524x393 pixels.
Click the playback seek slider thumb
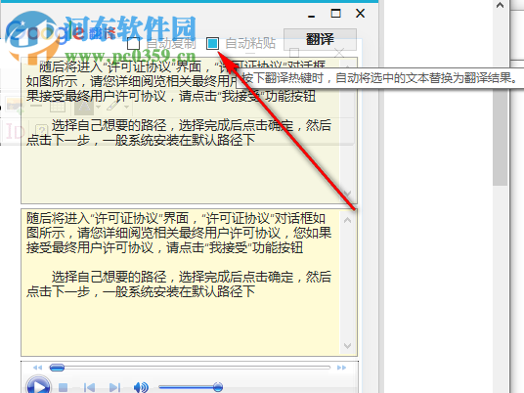pyautogui.click(x=57, y=368)
